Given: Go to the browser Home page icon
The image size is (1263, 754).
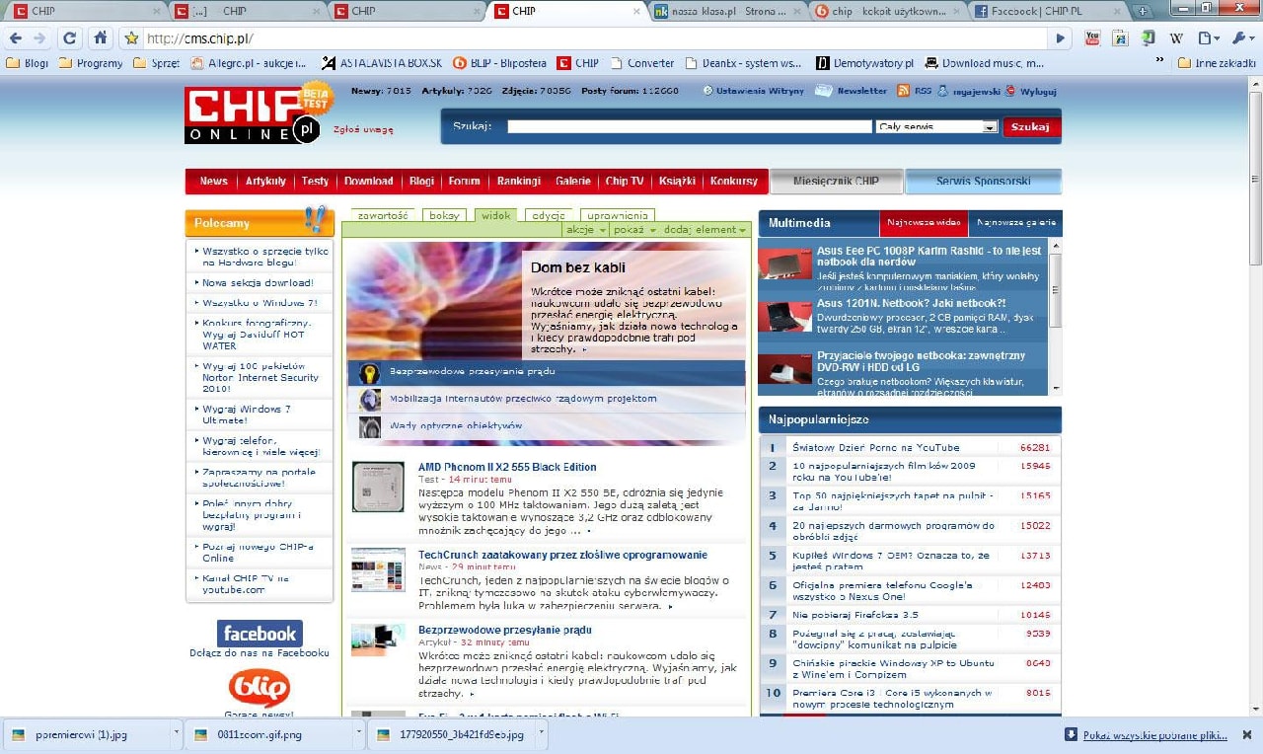Looking at the screenshot, I should click(x=100, y=38).
